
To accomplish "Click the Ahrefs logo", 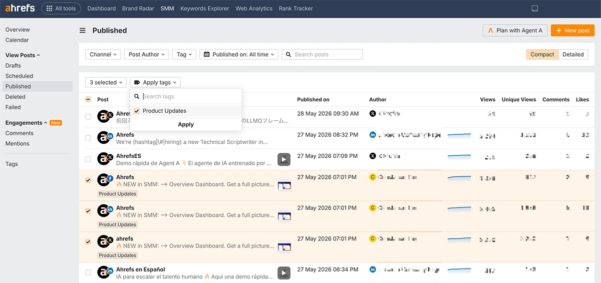I will point(21,8).
